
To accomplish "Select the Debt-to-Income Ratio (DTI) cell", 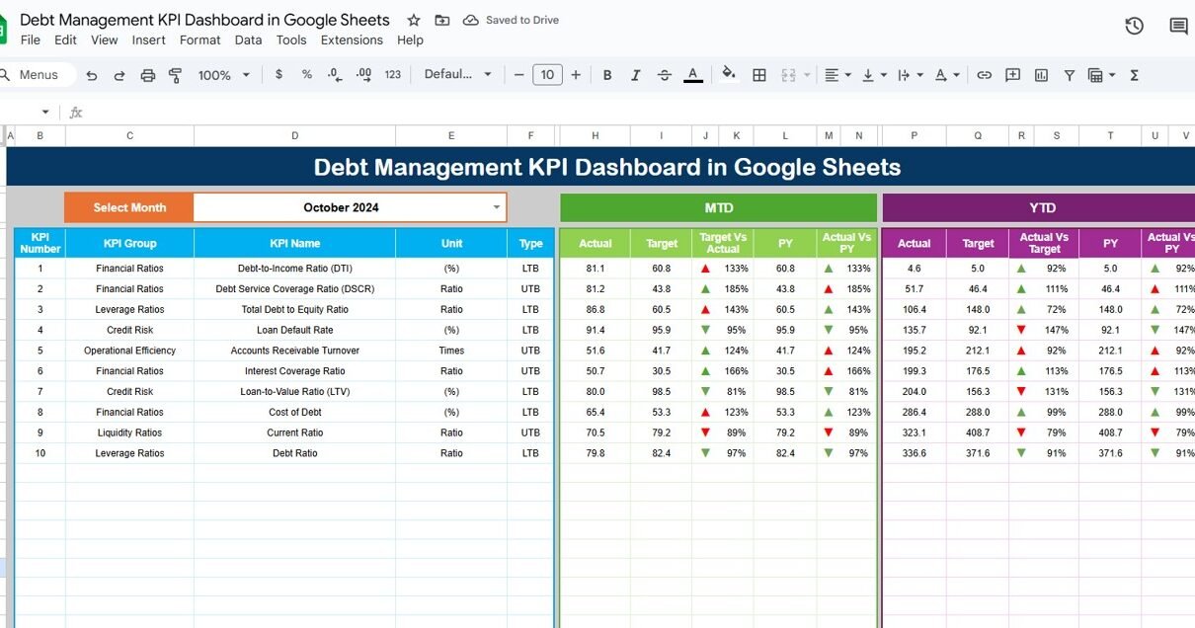I will (294, 269).
